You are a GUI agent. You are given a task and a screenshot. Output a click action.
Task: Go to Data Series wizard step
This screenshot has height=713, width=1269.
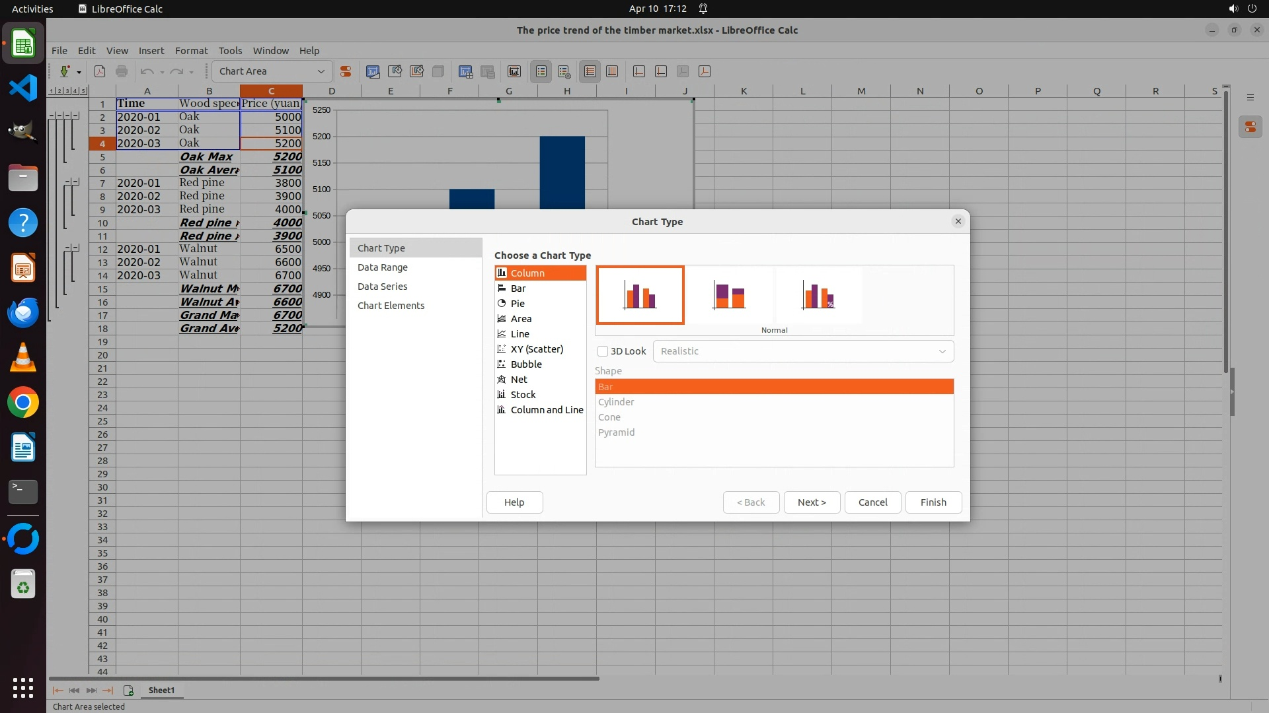(382, 287)
